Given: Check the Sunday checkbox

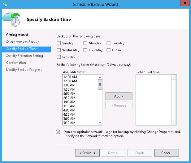Looking at the screenshot, I should pyautogui.click(x=59, y=43).
